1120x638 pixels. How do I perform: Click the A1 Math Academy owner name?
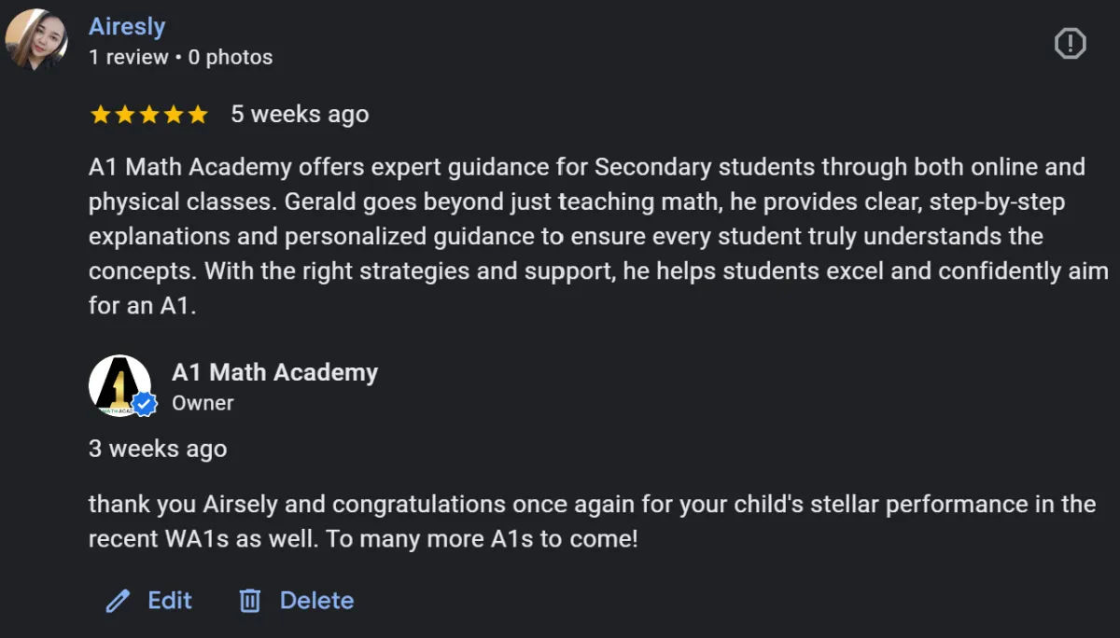click(x=274, y=373)
